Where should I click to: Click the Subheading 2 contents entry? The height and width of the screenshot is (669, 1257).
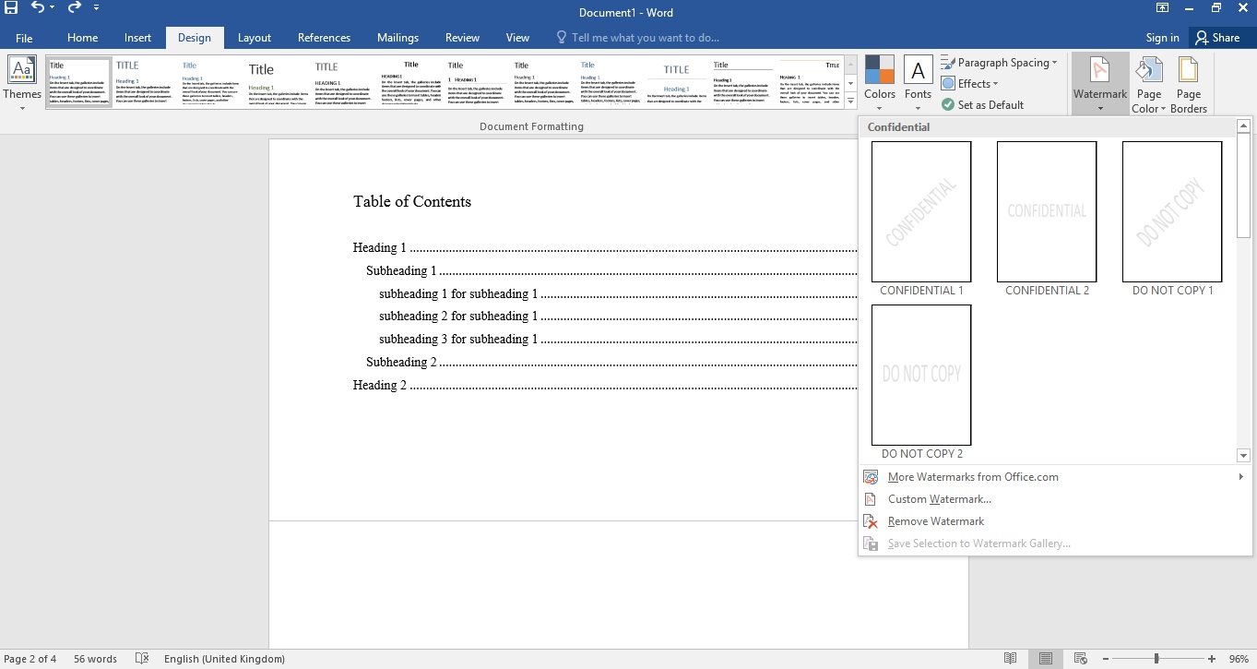[611, 362]
